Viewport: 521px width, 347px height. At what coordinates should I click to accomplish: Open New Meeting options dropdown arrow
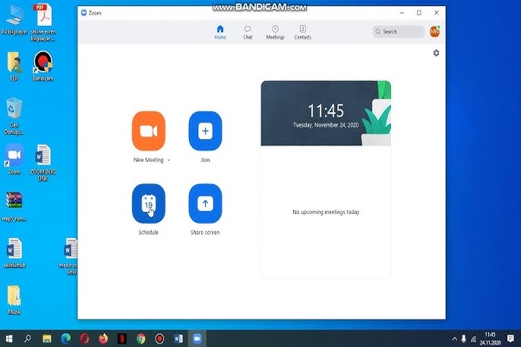[x=169, y=160]
